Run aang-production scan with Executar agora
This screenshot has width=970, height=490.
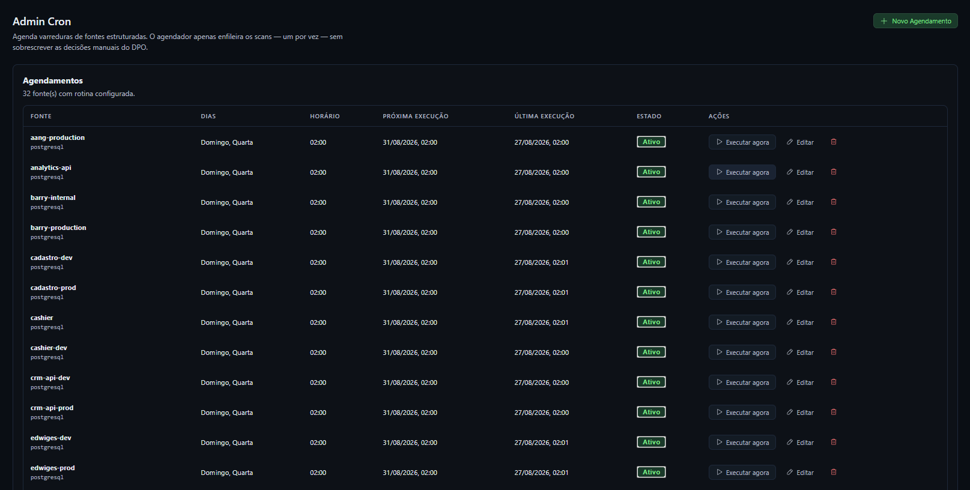pos(742,142)
